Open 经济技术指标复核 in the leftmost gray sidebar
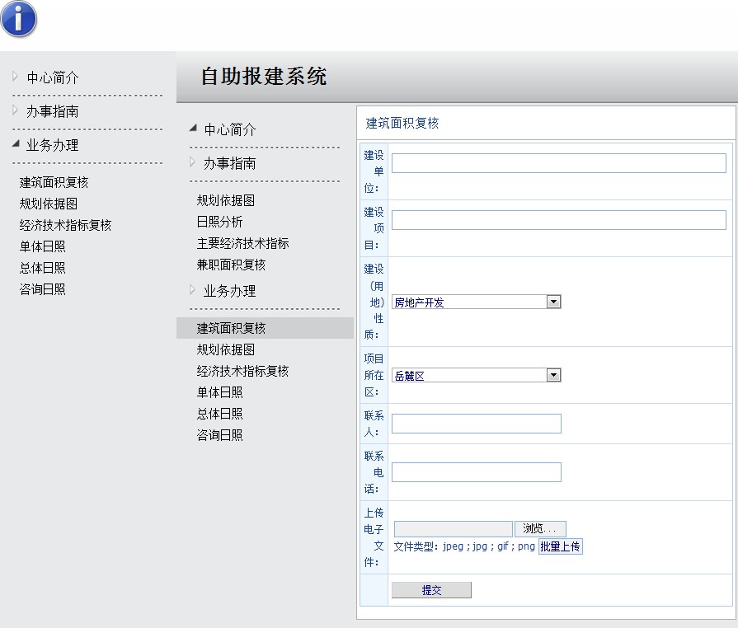This screenshot has width=738, height=628. (65, 225)
